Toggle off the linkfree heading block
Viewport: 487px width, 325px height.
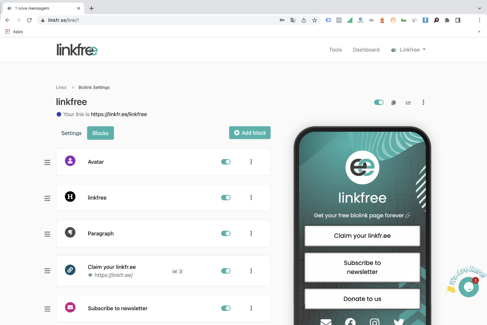click(226, 197)
